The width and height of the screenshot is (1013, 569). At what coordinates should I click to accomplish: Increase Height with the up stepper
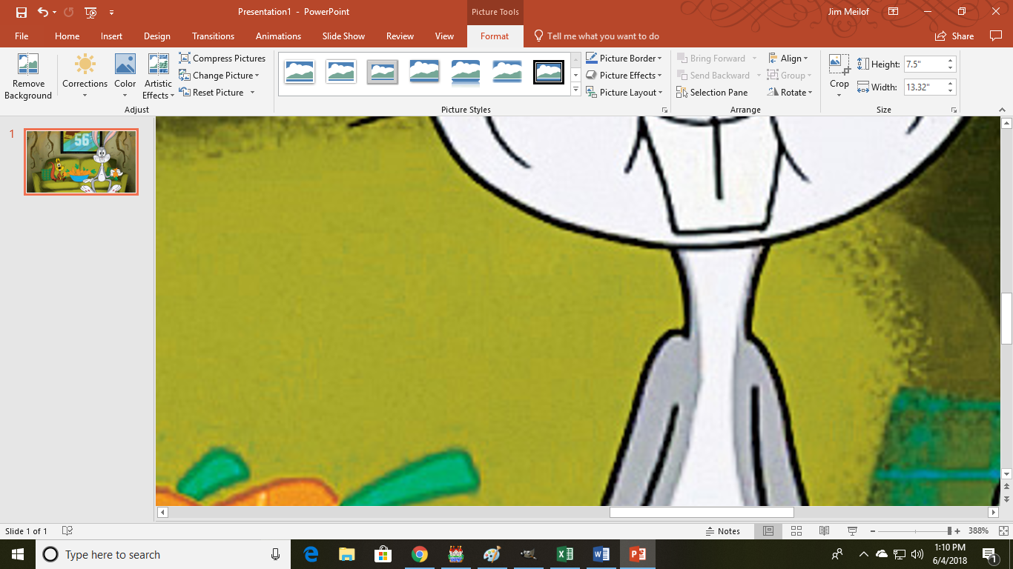(950, 59)
